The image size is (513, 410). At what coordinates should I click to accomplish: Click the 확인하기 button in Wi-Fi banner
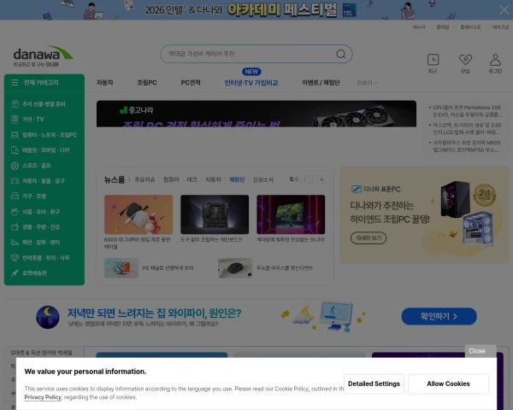[x=439, y=317]
